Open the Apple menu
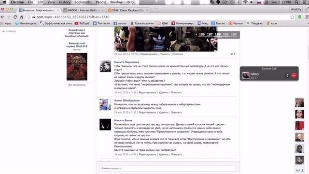 (x=4, y=2)
